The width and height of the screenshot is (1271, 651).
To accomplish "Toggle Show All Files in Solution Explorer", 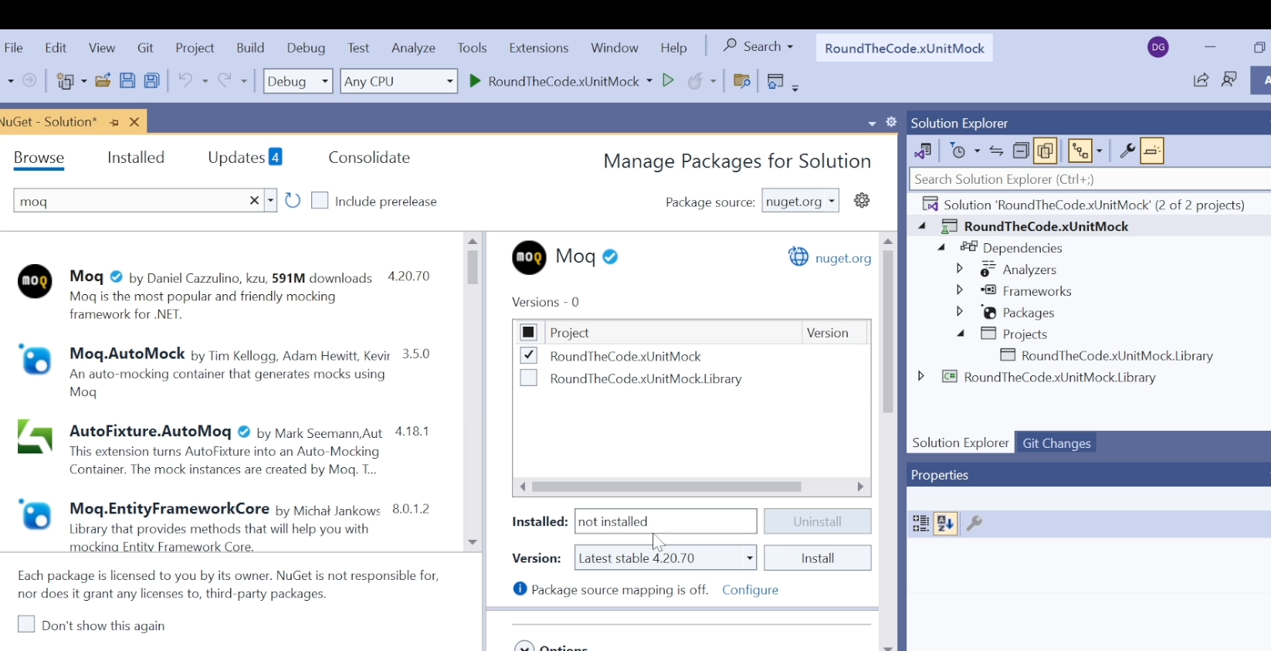I will coord(1046,151).
